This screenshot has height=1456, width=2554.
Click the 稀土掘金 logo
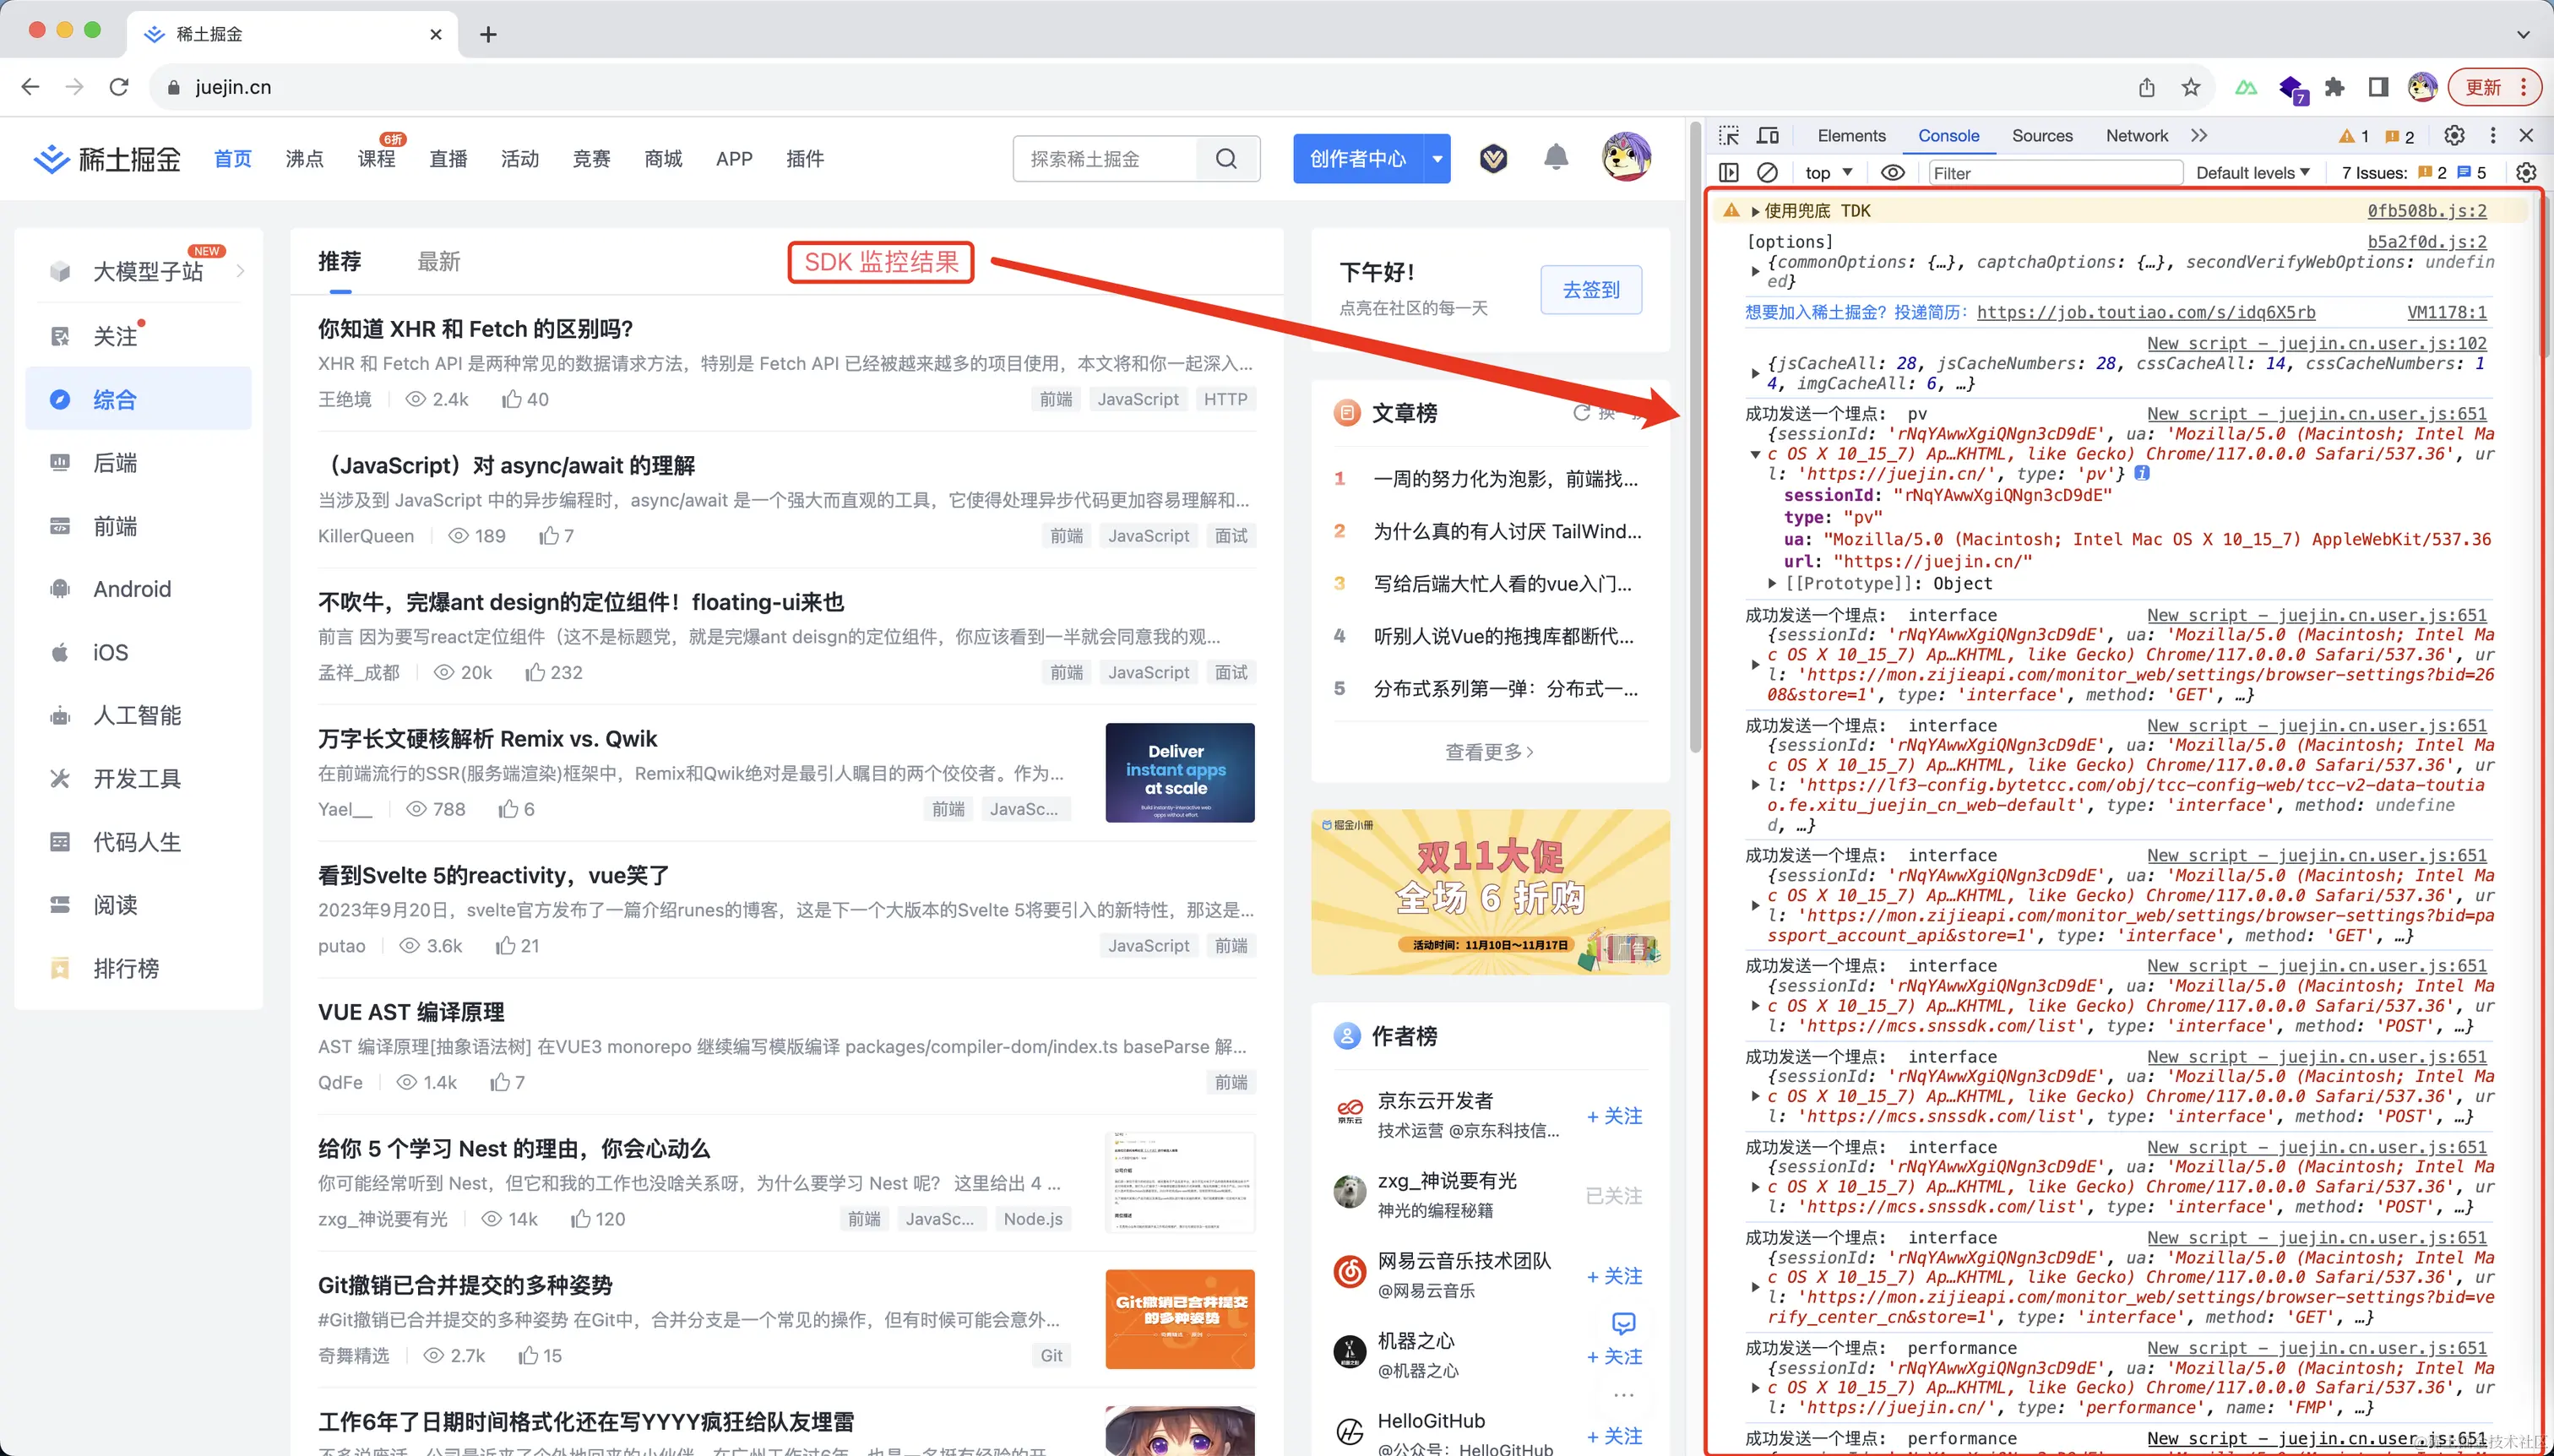[106, 158]
